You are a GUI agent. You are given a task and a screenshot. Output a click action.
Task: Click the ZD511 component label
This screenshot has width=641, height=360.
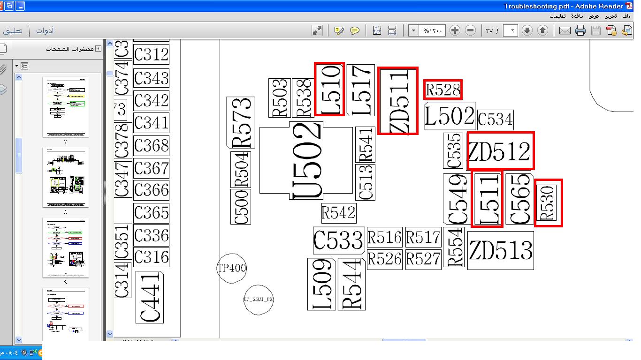(x=398, y=101)
